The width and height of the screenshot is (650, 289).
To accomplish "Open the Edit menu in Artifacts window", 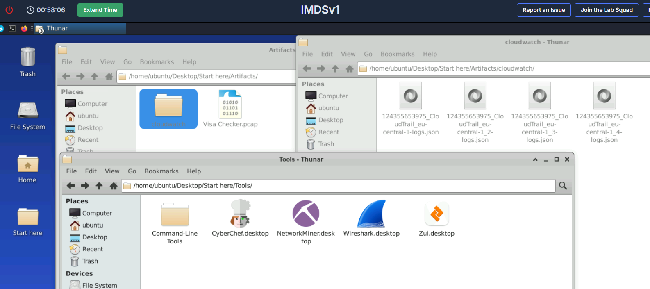I will tap(86, 62).
